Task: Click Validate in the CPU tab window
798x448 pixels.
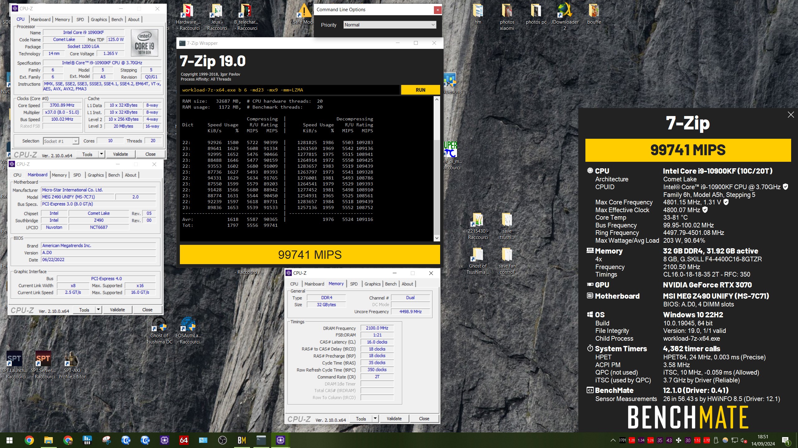Action: pos(120,154)
